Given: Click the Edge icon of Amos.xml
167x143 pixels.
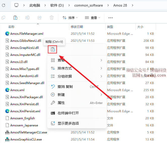Looking at the screenshot, I should [7, 90].
